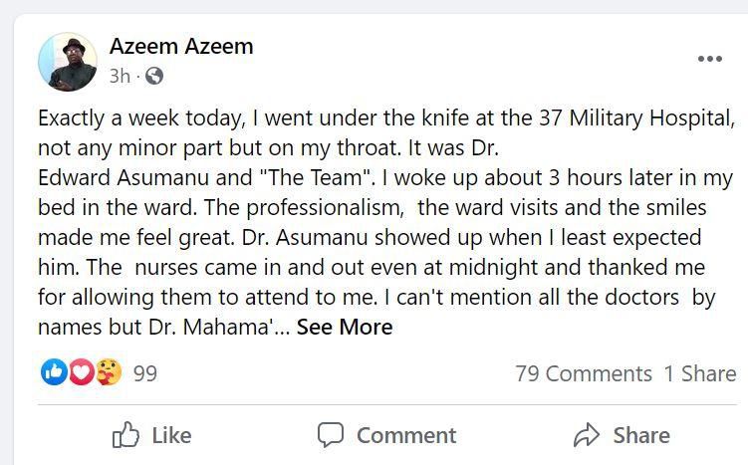Image resolution: width=748 pixels, height=465 pixels.
Task: Expand the post with See More
Action: pos(344,327)
